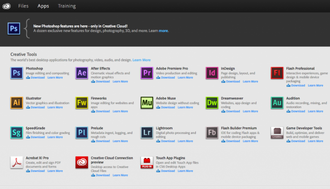Download Creative Cloud Connection preview

[x=100, y=175]
